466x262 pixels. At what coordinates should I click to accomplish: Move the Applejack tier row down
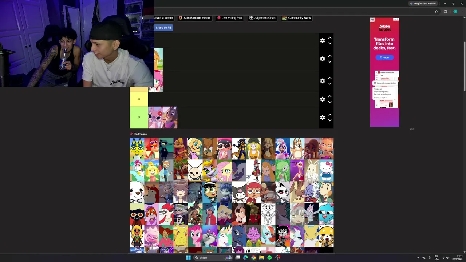330,61
